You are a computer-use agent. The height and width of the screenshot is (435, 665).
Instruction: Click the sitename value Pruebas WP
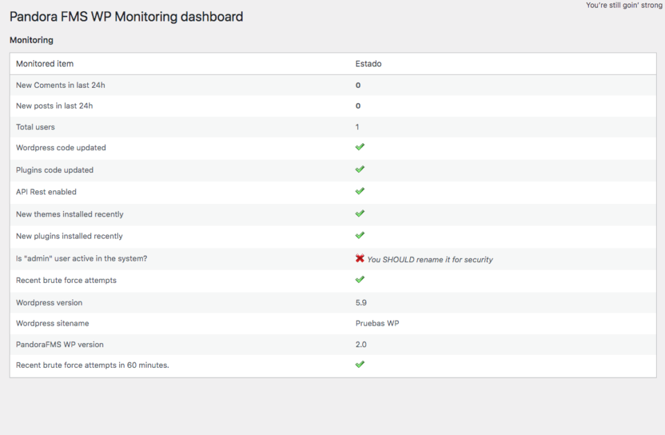coord(377,323)
